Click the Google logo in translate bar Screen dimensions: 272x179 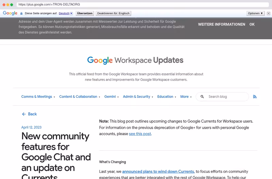(10, 13)
